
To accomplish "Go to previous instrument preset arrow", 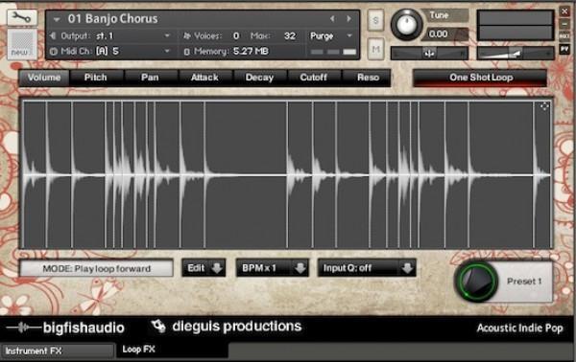I will click(x=332, y=19).
